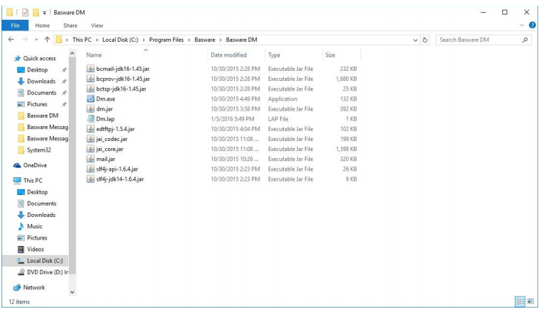Select the Dm.exe application icon
This screenshot has width=541, height=309.
(x=90, y=99)
